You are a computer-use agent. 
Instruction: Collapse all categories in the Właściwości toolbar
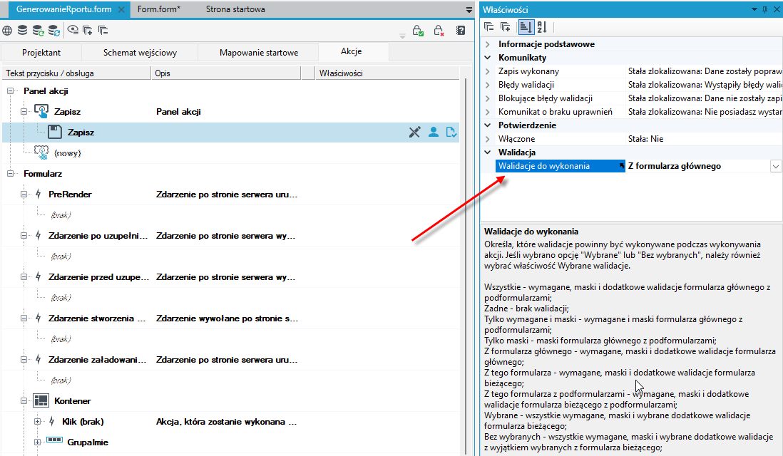tap(489, 27)
